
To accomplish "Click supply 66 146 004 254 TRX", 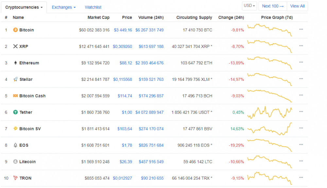I will pyautogui.click(x=192, y=178).
